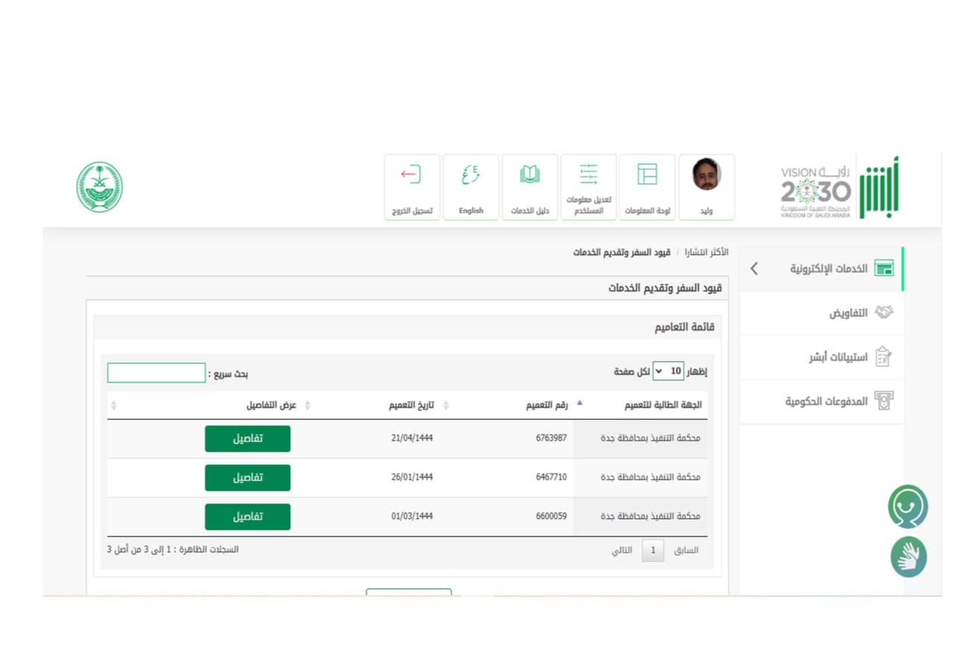The image size is (962, 656).
Task: Open the live chat support icon
Action: pyautogui.click(x=908, y=507)
